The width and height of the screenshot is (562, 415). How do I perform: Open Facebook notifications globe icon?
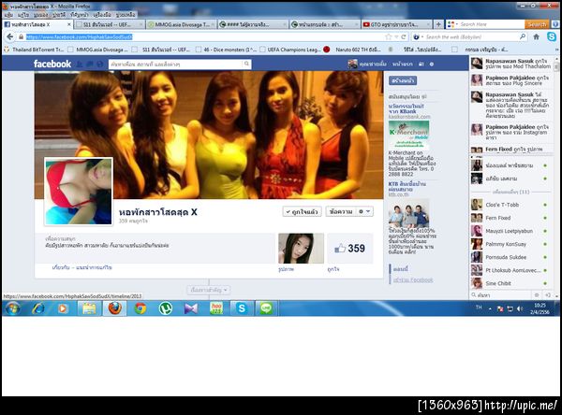point(100,64)
